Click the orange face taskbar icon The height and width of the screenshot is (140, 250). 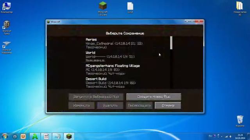23,136
